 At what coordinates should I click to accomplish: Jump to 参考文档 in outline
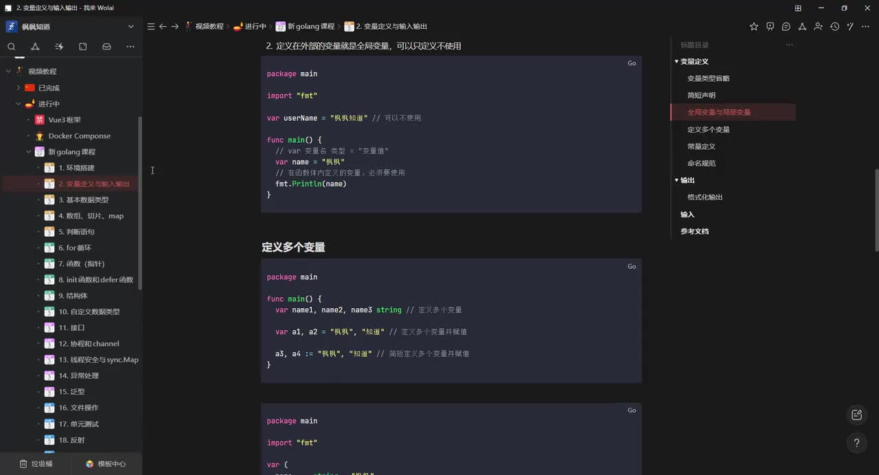click(694, 231)
